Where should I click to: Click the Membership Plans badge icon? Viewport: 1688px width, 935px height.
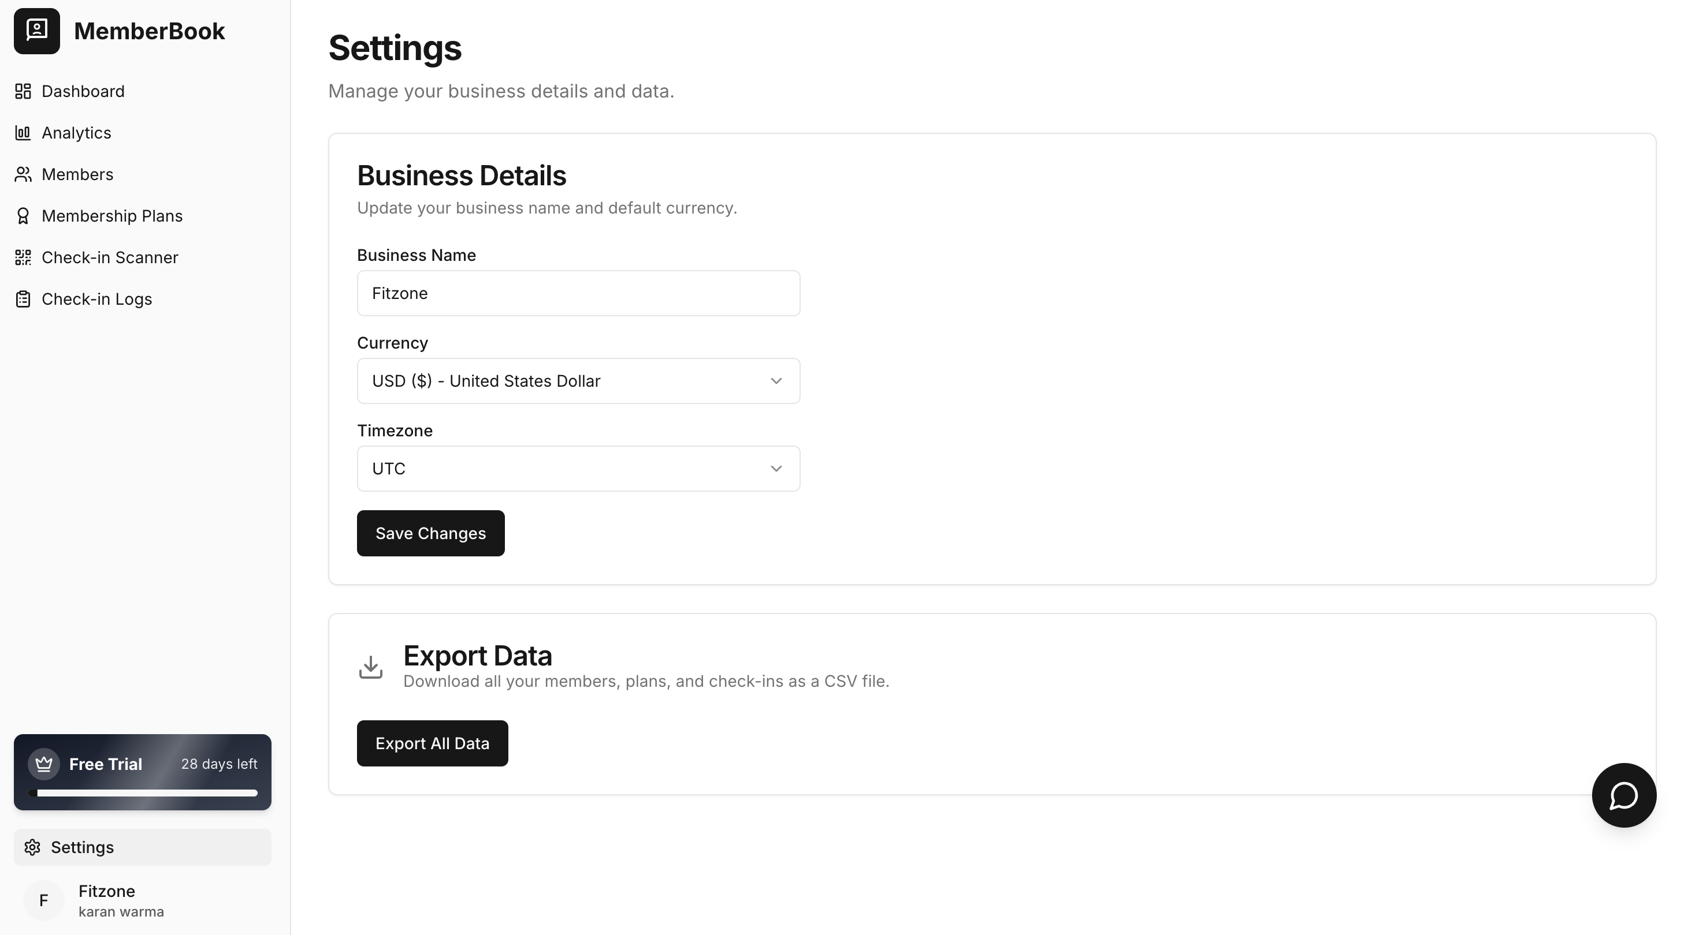click(23, 216)
